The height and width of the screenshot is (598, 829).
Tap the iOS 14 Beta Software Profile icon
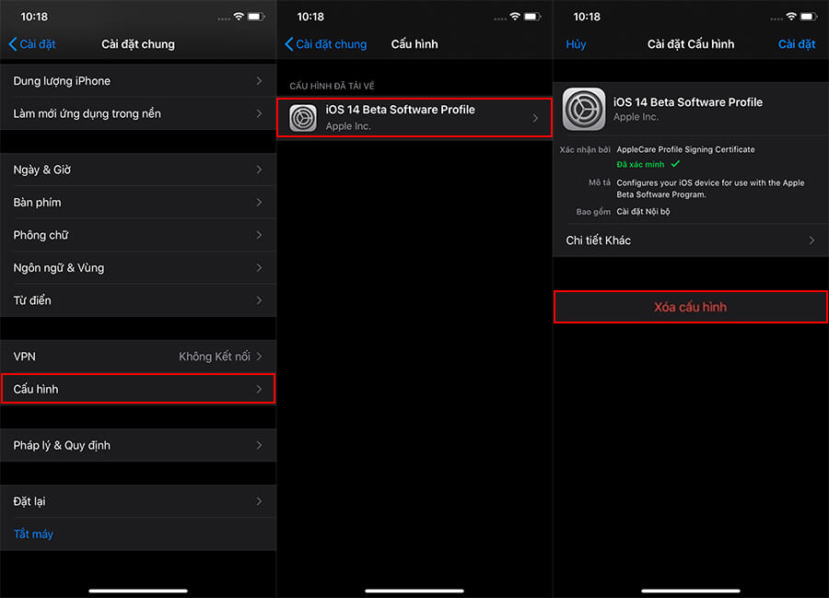pyautogui.click(x=302, y=117)
